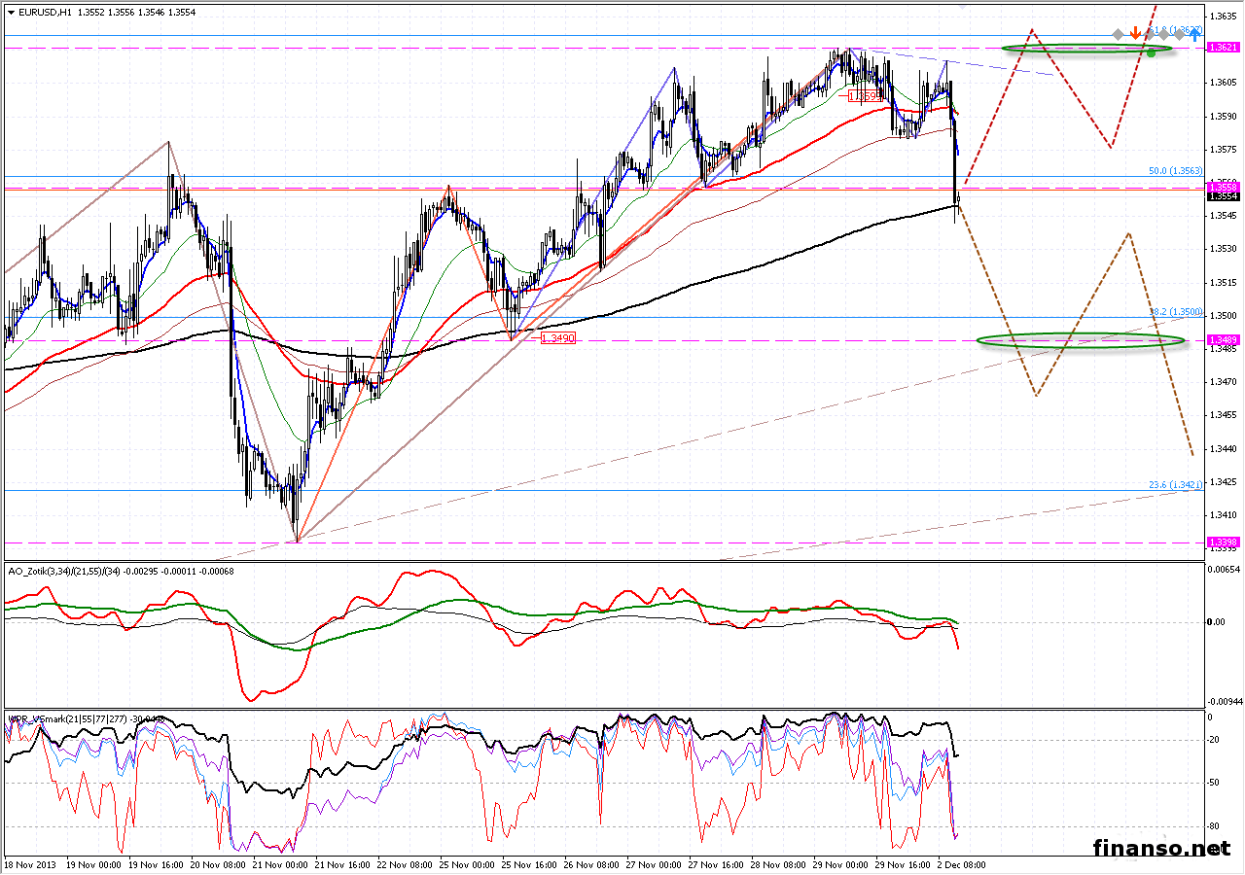Select the lower green ellipse near 1.3489
The image size is (1245, 875).
1080,340
